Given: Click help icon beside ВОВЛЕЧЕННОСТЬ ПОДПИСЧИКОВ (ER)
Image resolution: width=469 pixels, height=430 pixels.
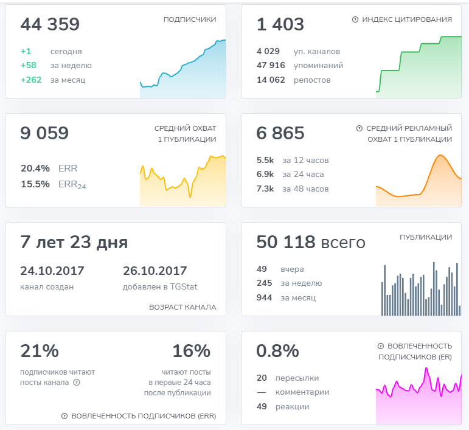Looking at the screenshot, I should point(380,346).
